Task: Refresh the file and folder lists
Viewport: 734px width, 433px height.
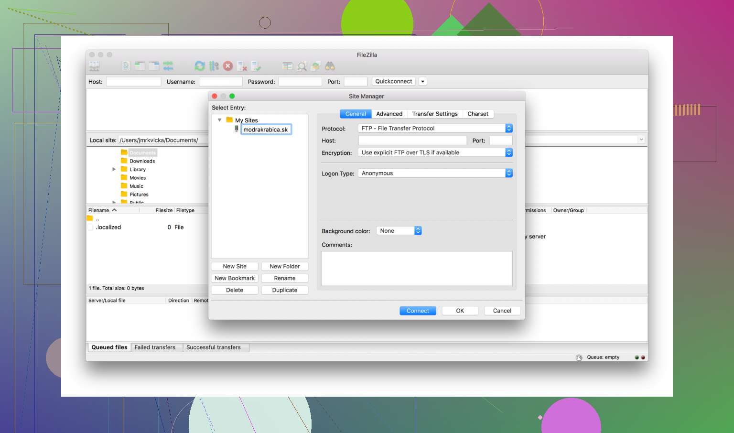Action: [x=199, y=65]
